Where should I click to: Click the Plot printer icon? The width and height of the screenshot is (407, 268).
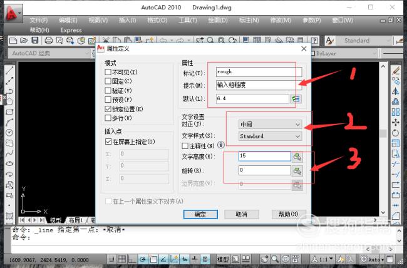(49, 41)
